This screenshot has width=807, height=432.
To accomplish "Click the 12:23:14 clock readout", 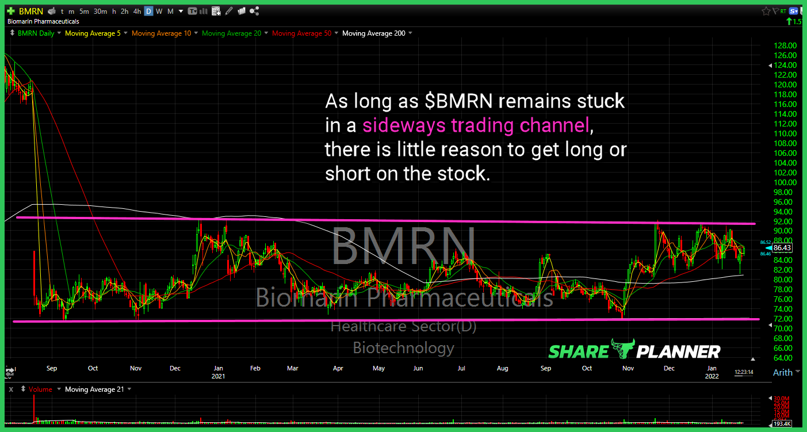I will (744, 372).
